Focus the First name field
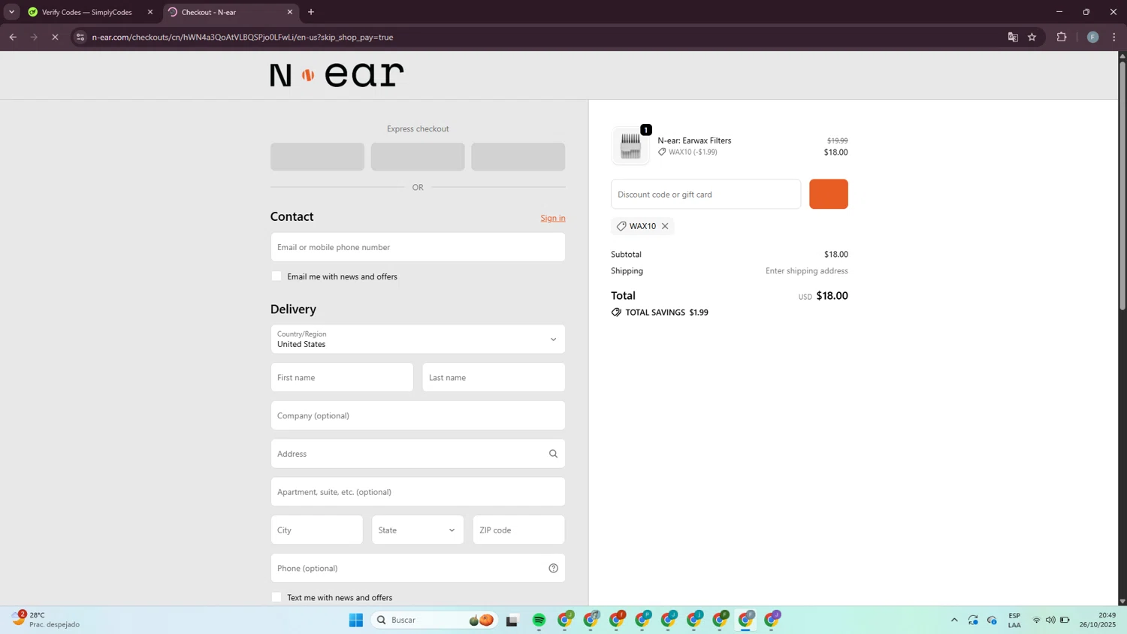The width and height of the screenshot is (1127, 634). [x=342, y=377]
